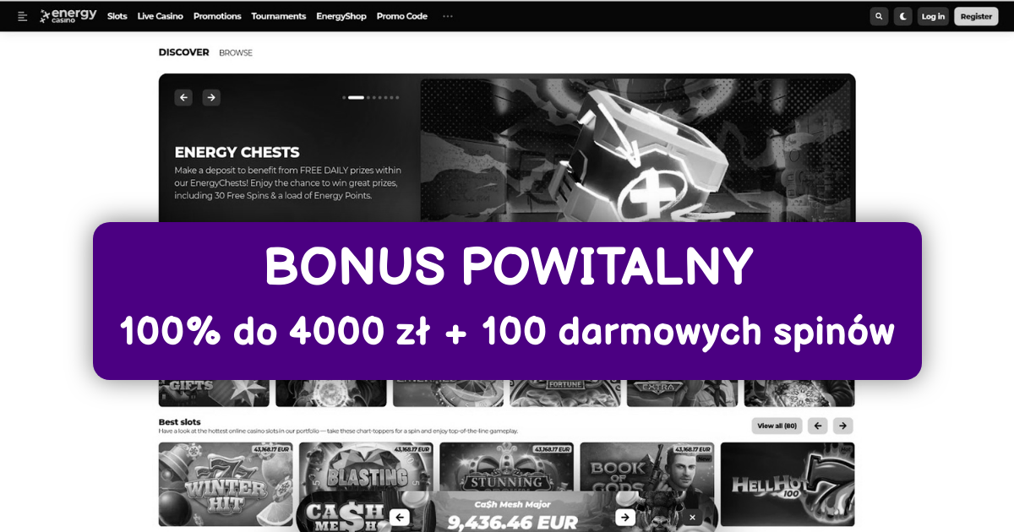The width and height of the screenshot is (1014, 532).
Task: Close the Cash Mesh jackpot bar
Action: coord(692,517)
